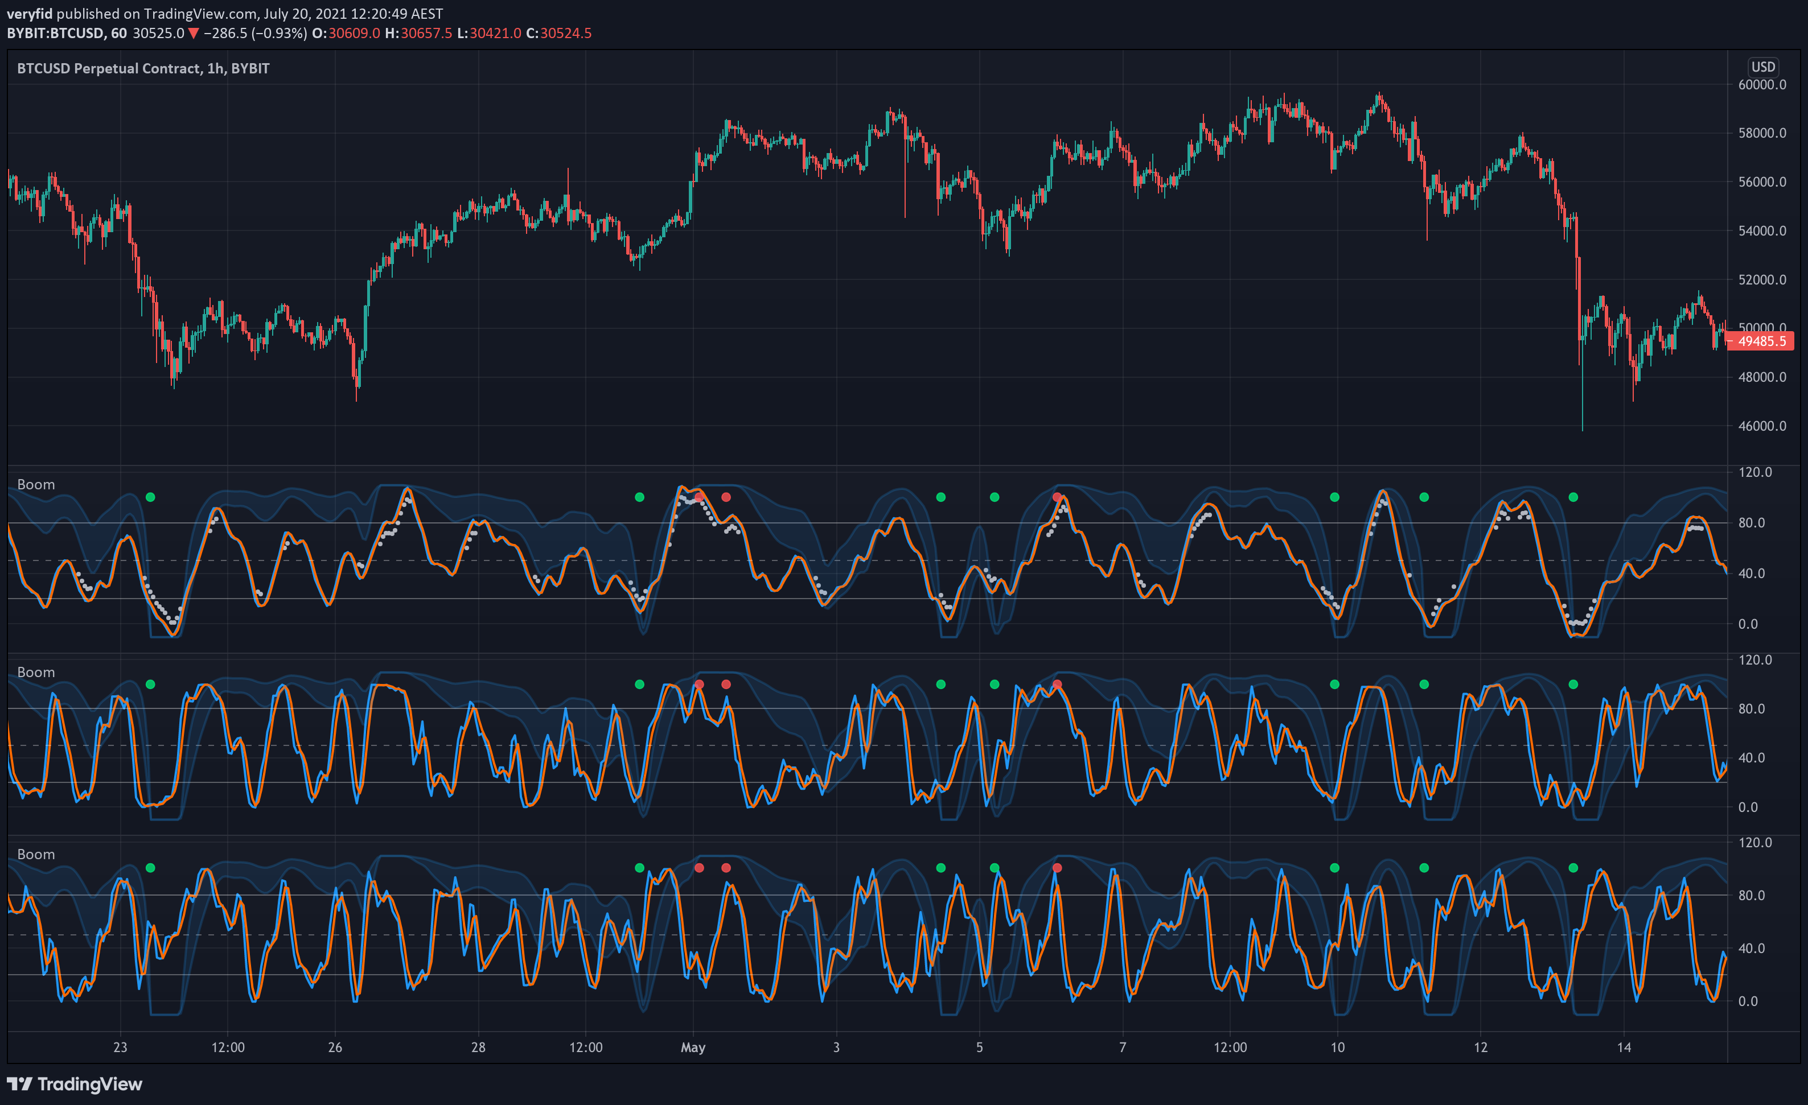
Task: Click the open price value 30609.0
Action: click(x=354, y=33)
